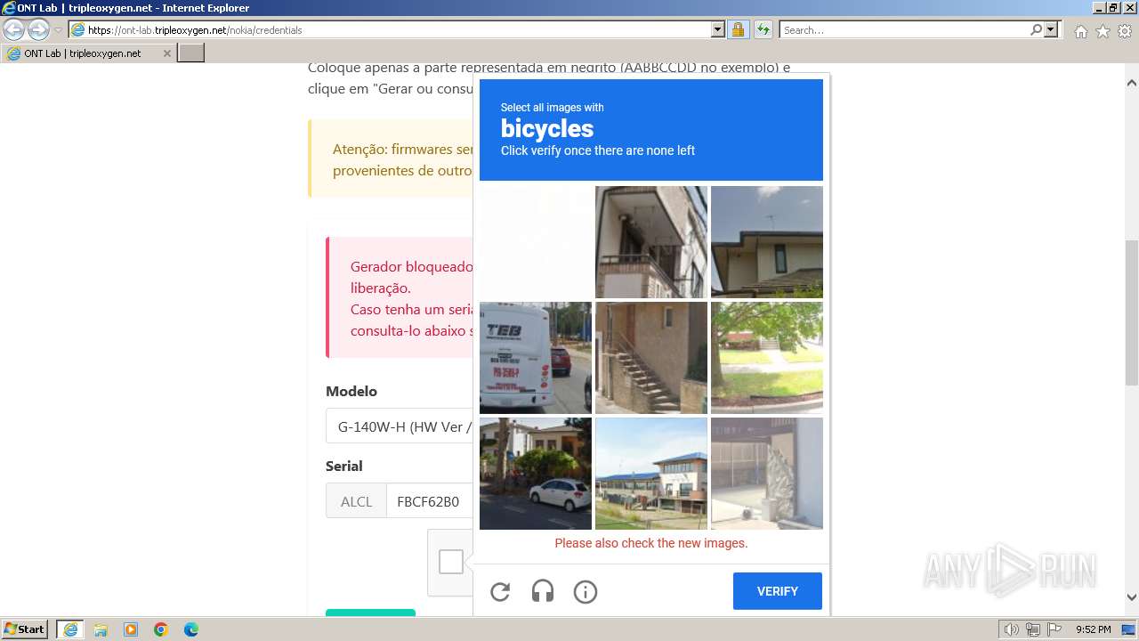This screenshot has height=641, width=1139.
Task: Click the network tray icon
Action: pos(1033,629)
